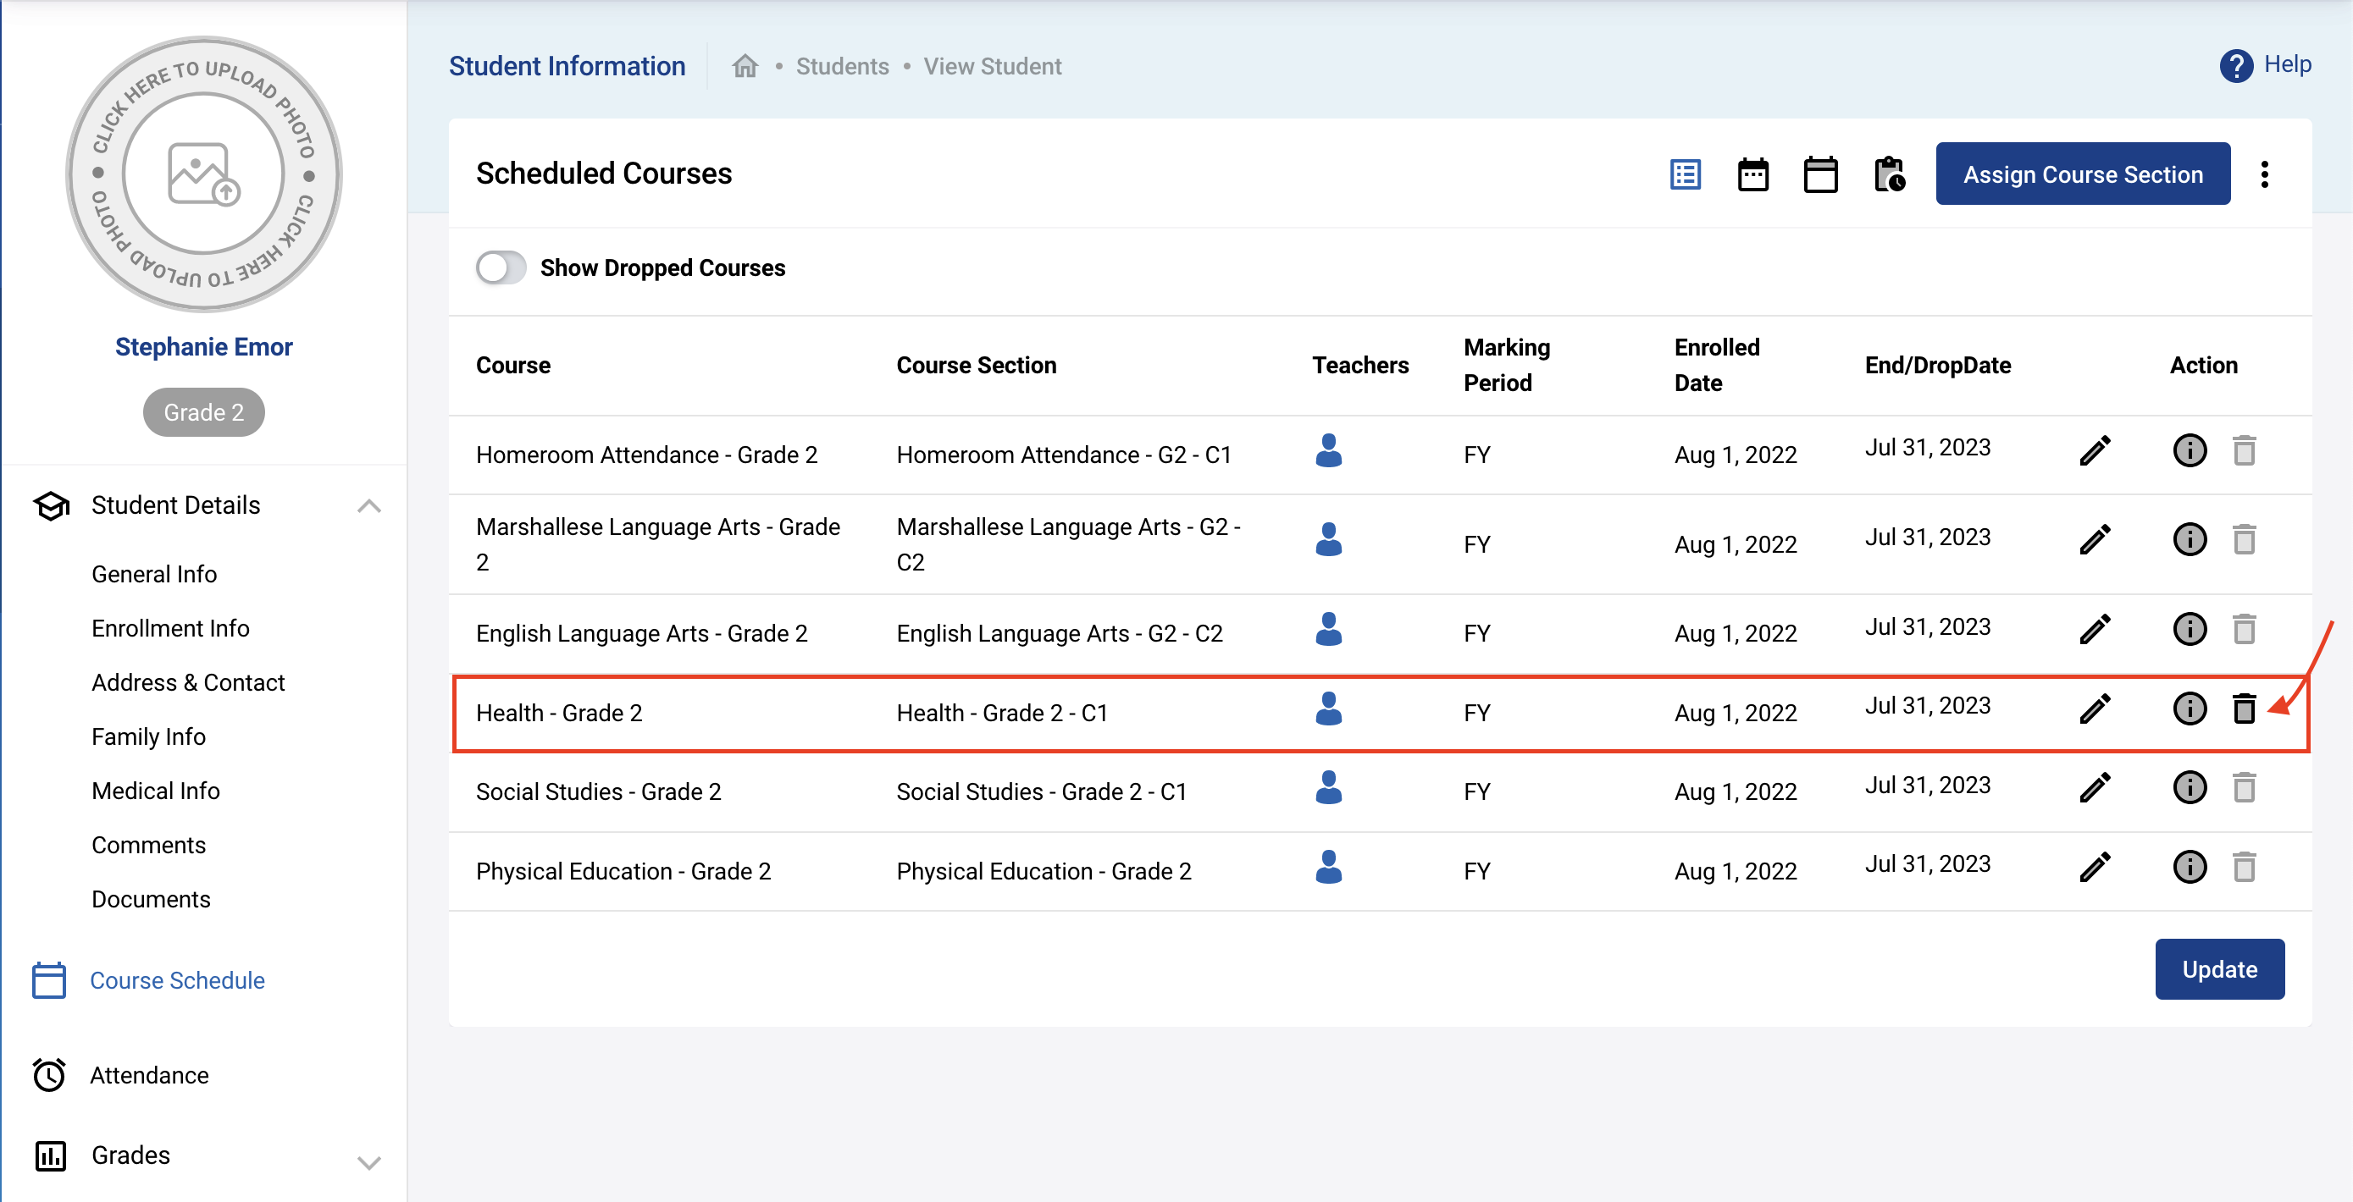Image resolution: width=2353 pixels, height=1202 pixels.
Task: Open the clipboard schedule icon near Assign button
Action: [x=1888, y=174]
